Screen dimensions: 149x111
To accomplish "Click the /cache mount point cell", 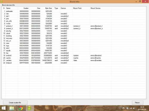I will pyautogui.click(x=76, y=58).
